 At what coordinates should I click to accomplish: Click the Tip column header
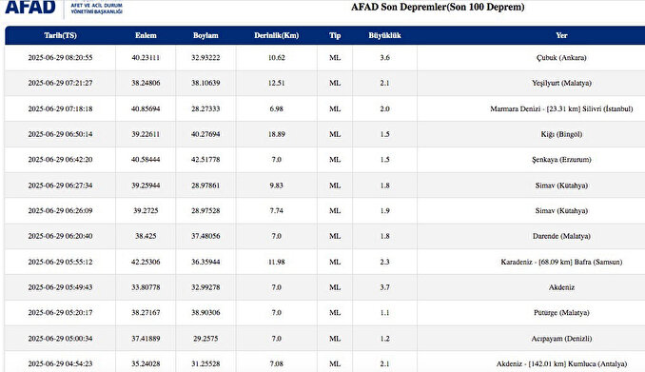pos(335,35)
